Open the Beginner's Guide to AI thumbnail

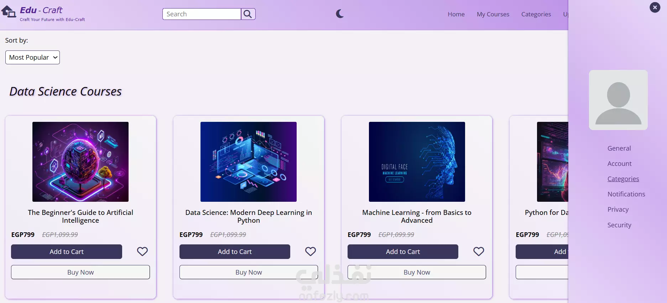coord(80,162)
